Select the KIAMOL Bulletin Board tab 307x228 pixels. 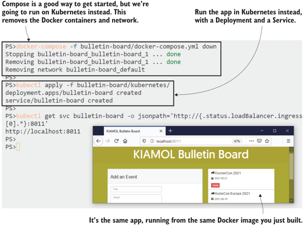[x=123, y=131]
